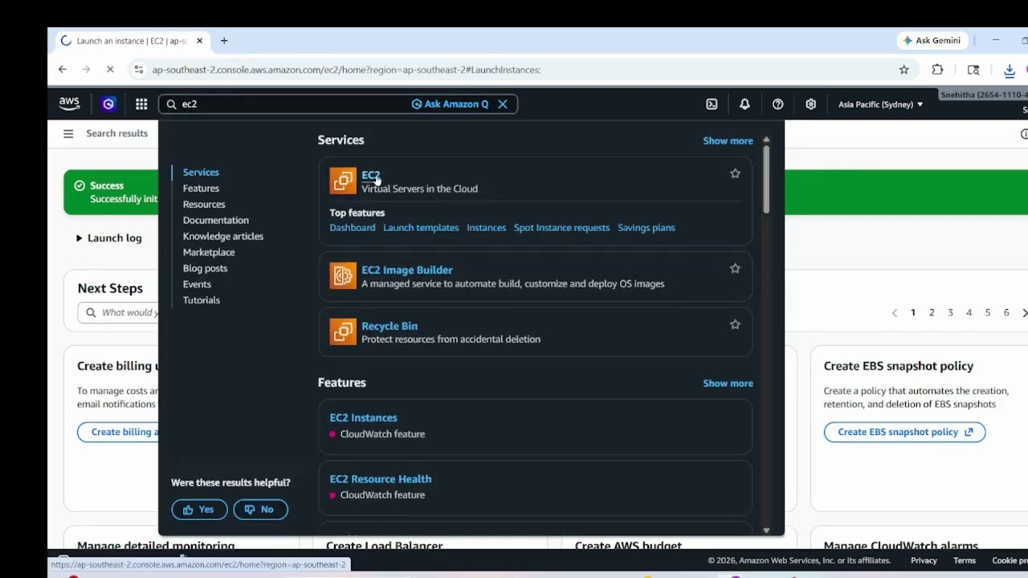Viewport: 1028px width, 578px height.
Task: Open the EC2 Image Builder link
Action: pyautogui.click(x=407, y=270)
